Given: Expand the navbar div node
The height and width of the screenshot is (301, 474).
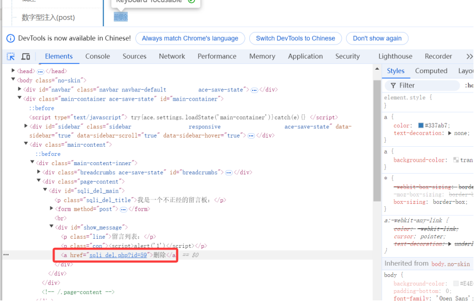Looking at the screenshot, I should 19,89.
